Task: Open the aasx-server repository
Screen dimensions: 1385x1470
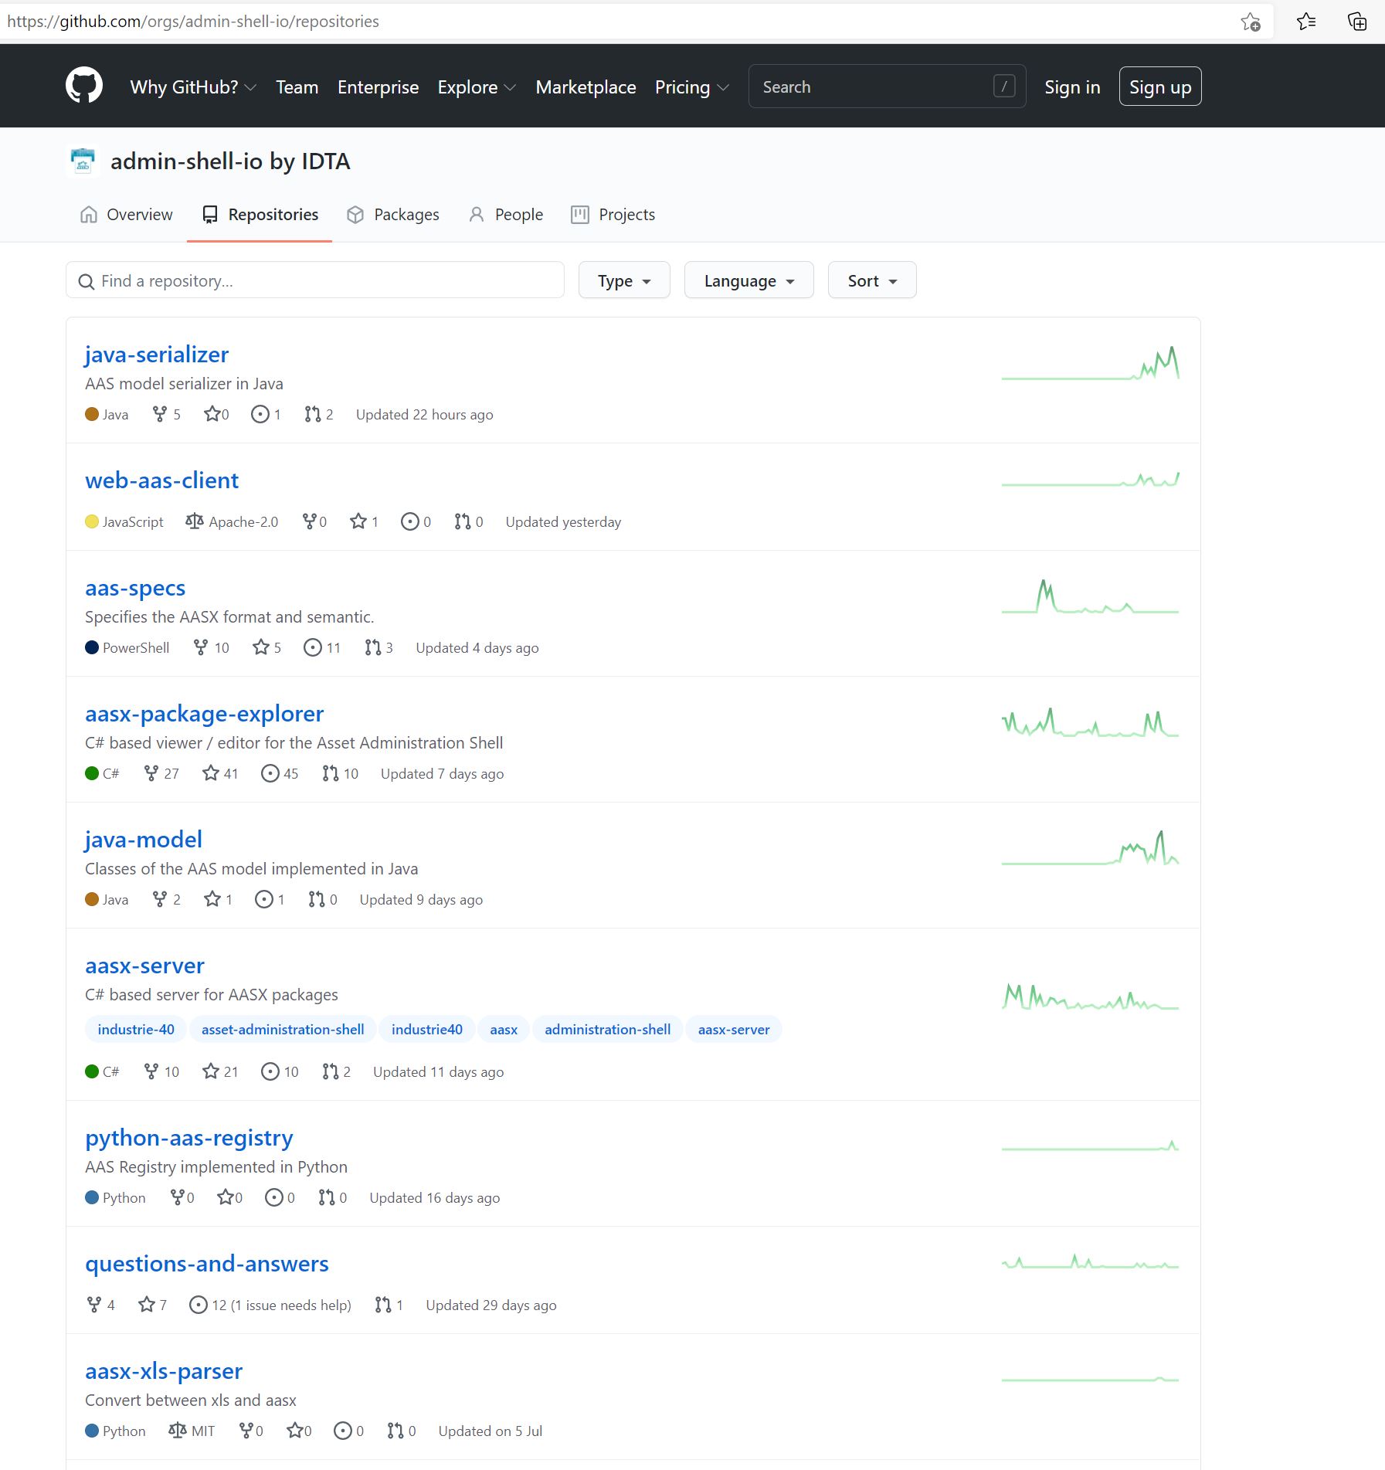Action: coord(145,966)
